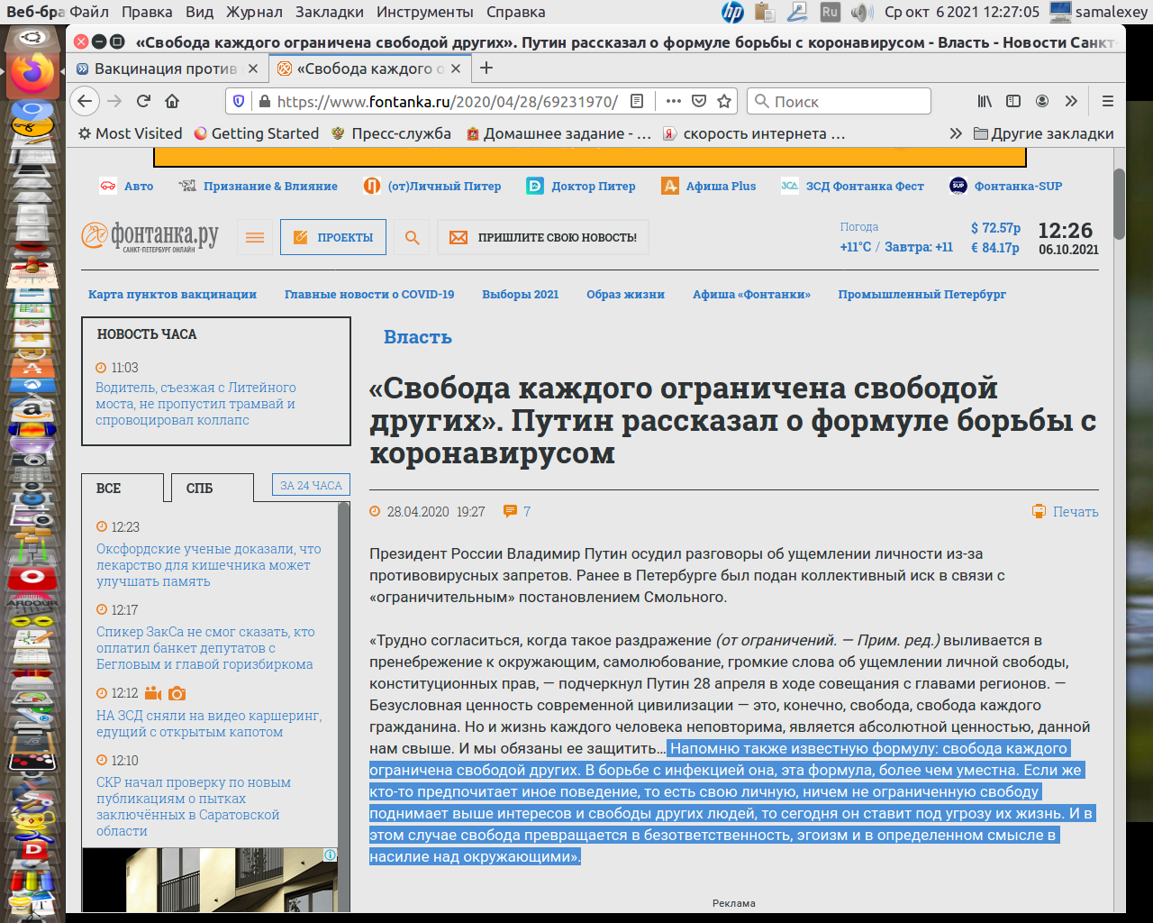Open ЗСД Фонтанка Фест link

pos(852,186)
